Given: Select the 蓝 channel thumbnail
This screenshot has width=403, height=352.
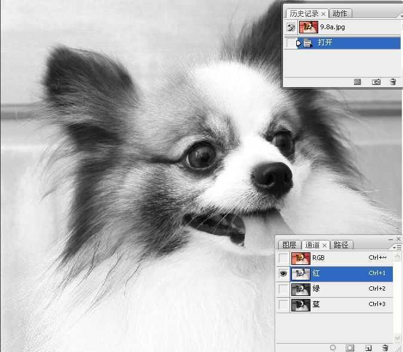Looking at the screenshot, I should [x=301, y=305].
